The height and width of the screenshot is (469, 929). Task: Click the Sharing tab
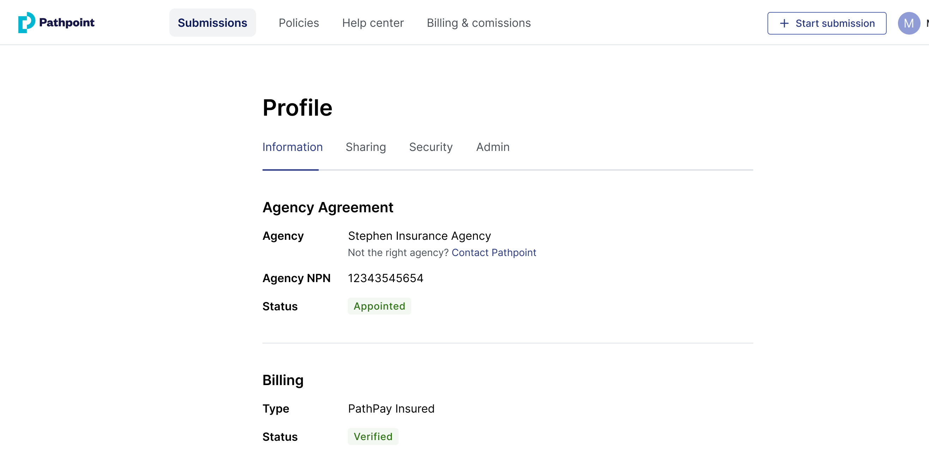tap(366, 147)
